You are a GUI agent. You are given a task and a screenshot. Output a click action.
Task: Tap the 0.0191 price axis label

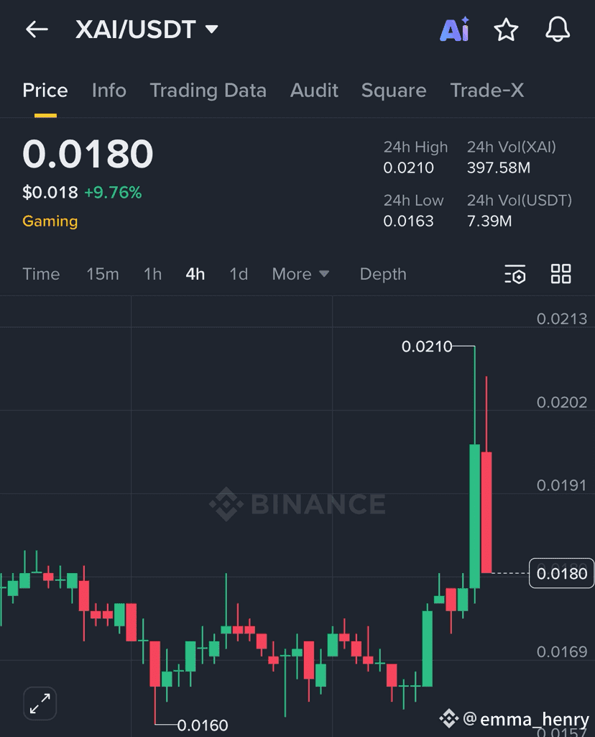562,485
